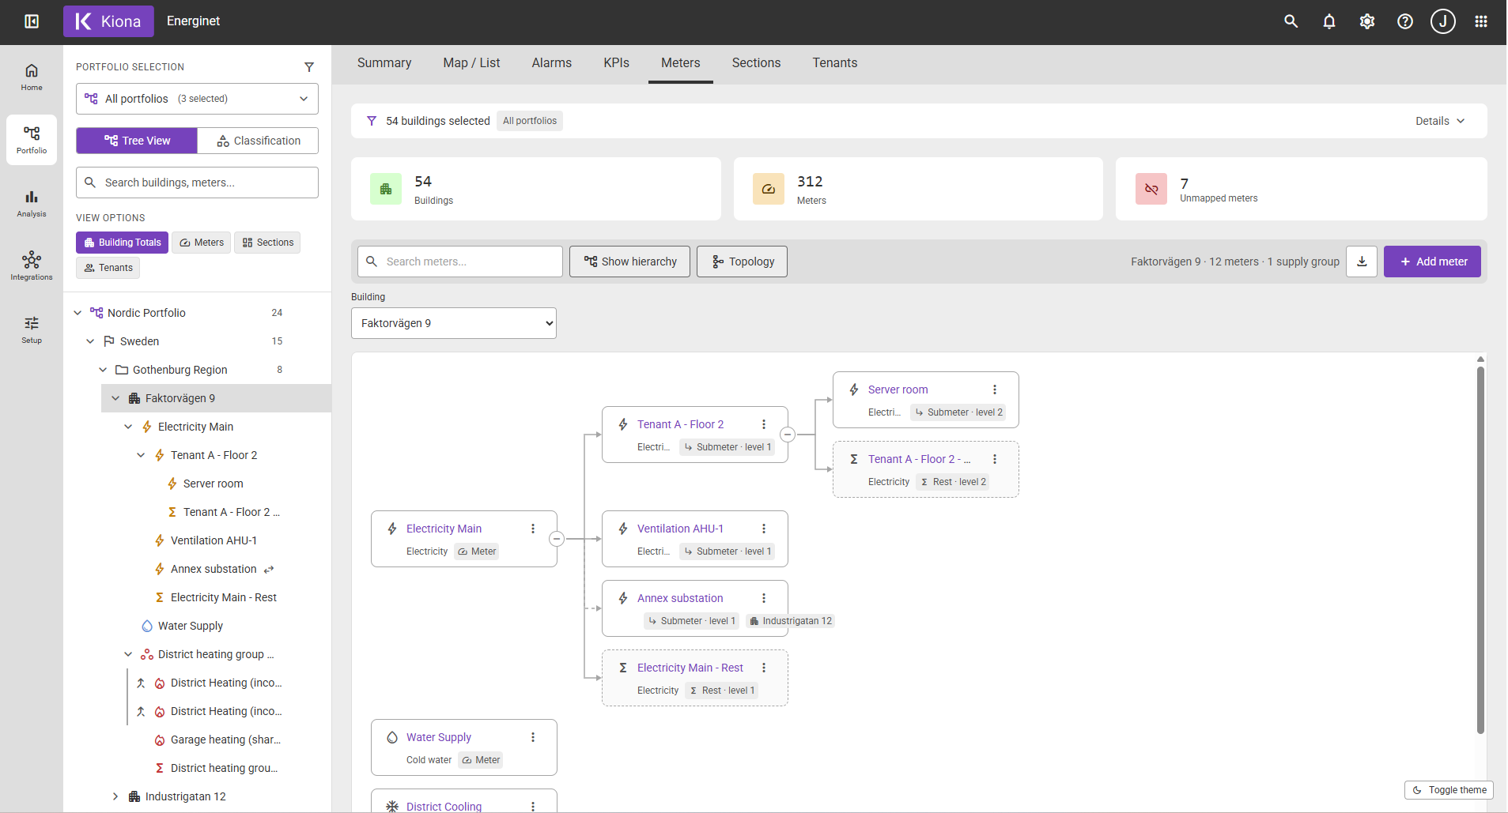Open Setup in the sidebar
This screenshot has width=1508, height=813.
(x=32, y=329)
